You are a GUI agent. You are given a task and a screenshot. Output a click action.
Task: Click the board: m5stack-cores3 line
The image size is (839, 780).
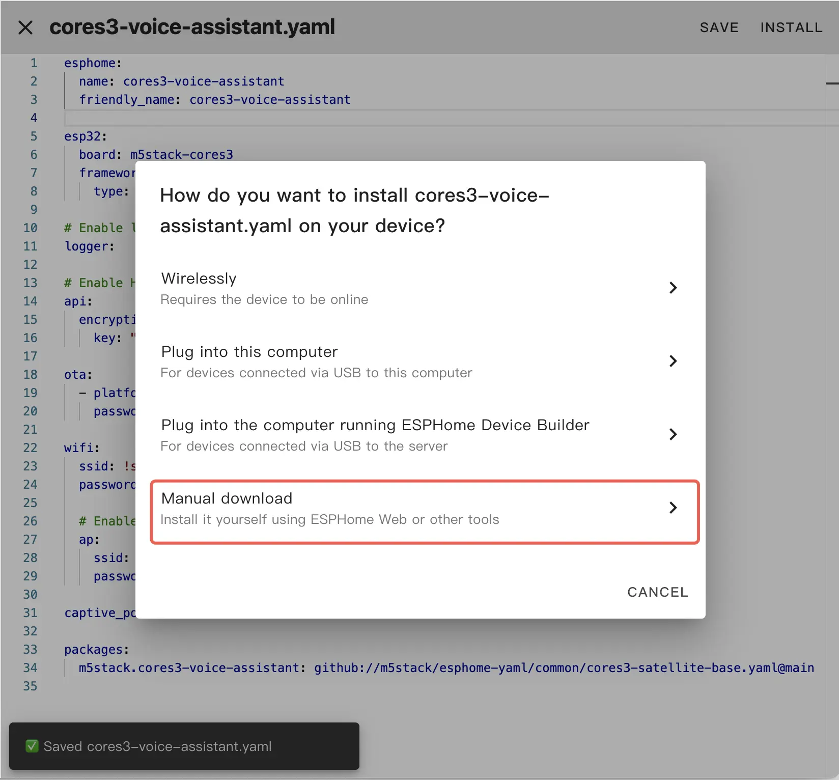click(x=156, y=155)
